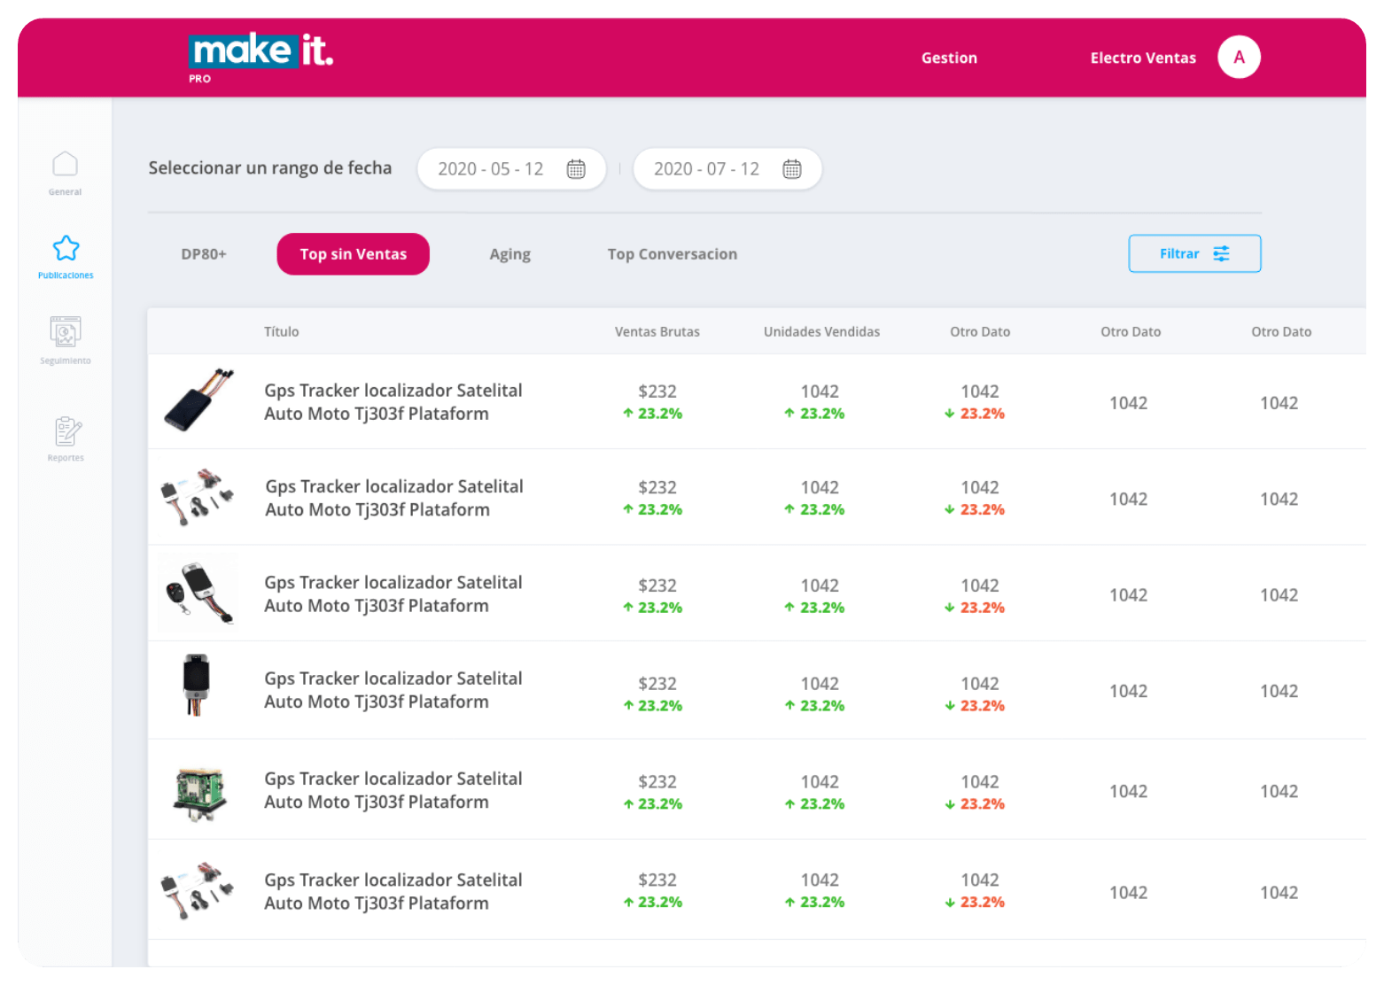Viewport: 1384px width, 985px height.
Task: Open the Seguimiento sidebar icon
Action: tap(66, 332)
